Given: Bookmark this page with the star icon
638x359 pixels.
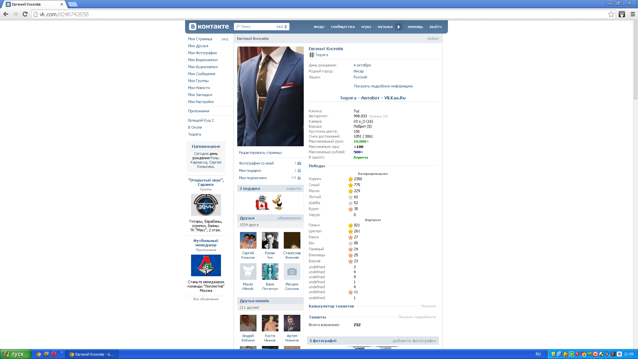Looking at the screenshot, I should [611, 14].
